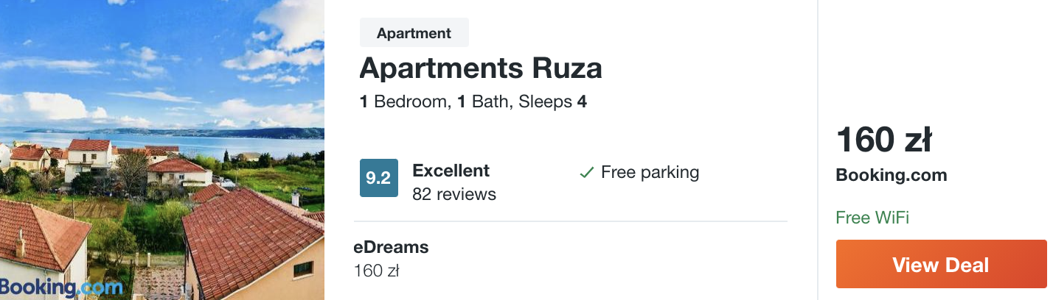Viewport: 1053px width, 300px height.
Task: Click the Booking.com logo on the photo
Action: tap(61, 287)
